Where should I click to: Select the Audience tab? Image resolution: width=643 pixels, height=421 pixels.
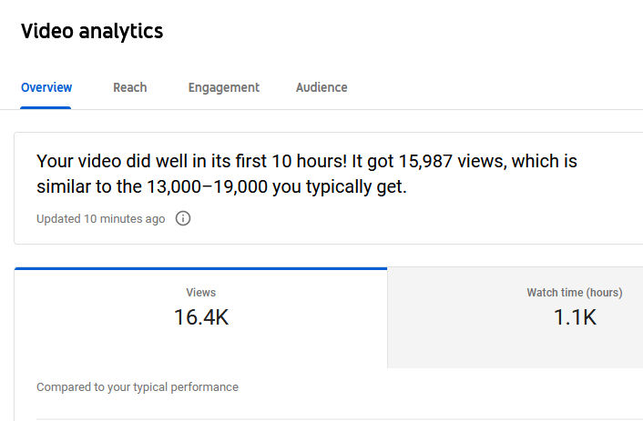click(321, 88)
